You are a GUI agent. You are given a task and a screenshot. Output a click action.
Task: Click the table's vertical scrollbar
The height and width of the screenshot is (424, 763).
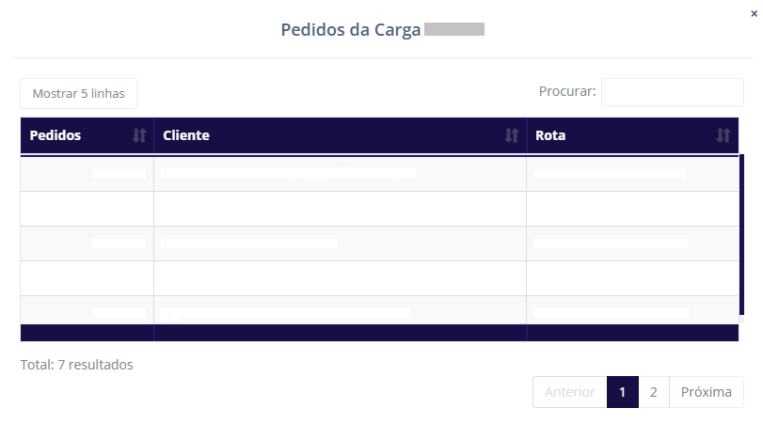pyautogui.click(x=741, y=235)
